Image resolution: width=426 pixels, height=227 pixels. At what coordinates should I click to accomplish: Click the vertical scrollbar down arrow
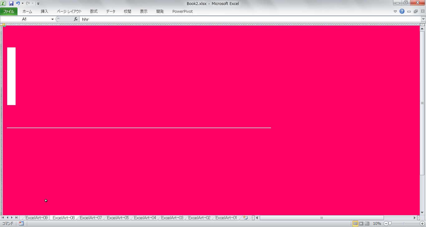point(422,212)
